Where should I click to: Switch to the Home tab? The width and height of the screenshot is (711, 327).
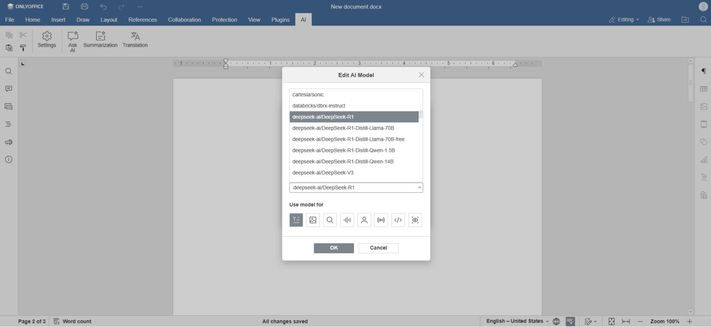(32, 19)
